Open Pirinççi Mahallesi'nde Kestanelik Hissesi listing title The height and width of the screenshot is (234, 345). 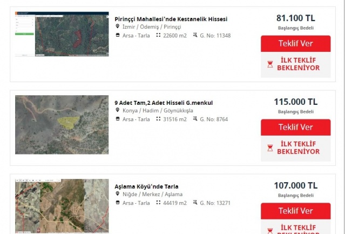pos(171,19)
